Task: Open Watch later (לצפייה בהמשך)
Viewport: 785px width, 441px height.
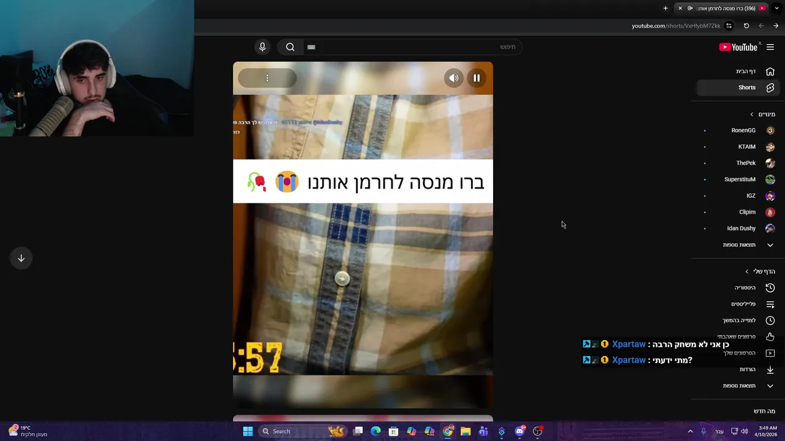Action: [738, 320]
